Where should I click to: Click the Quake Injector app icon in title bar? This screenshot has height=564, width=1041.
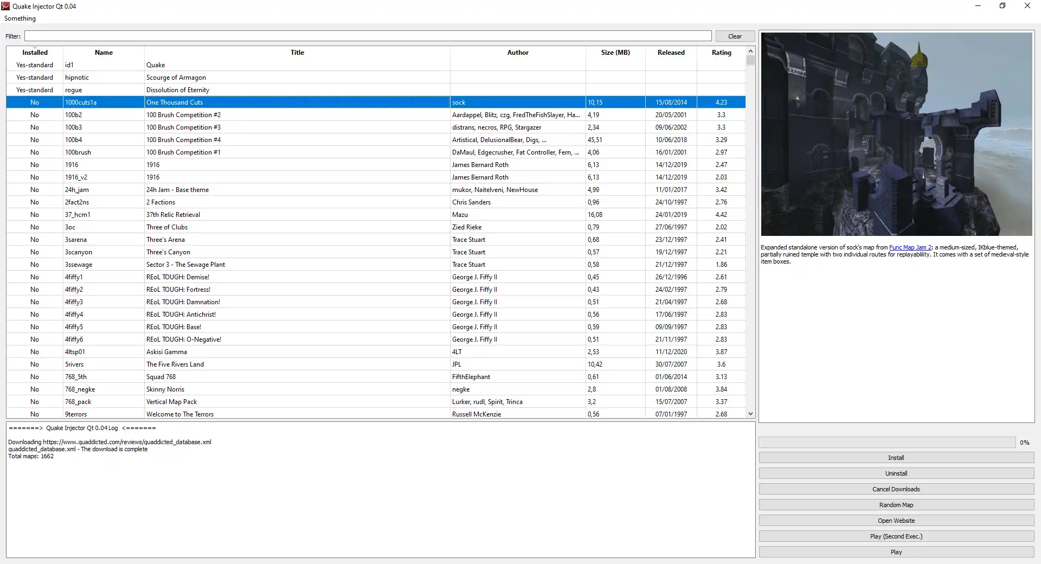[x=6, y=6]
